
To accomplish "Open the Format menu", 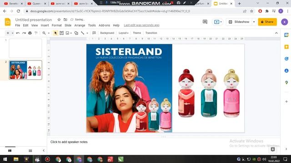I will click(x=56, y=25).
